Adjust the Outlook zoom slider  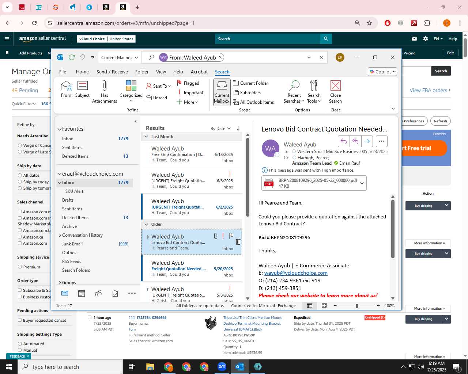coord(357,306)
